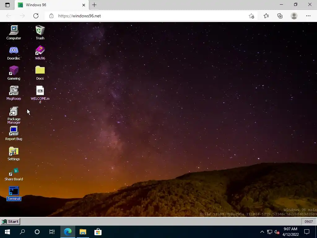Open the Trash desktop icon
Viewport: 317px width, 238px height.
point(40,32)
